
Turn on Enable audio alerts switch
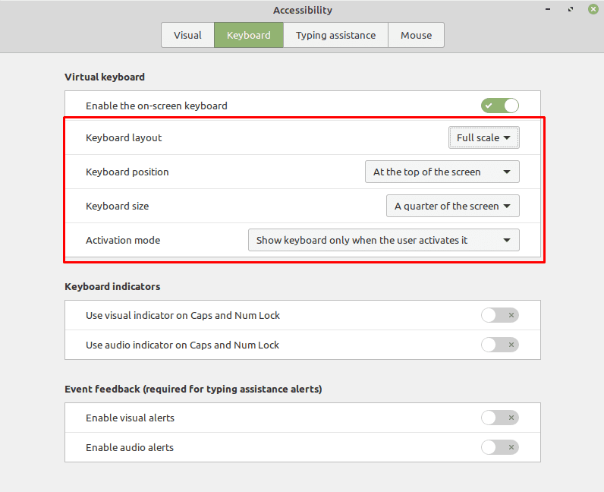(x=499, y=447)
